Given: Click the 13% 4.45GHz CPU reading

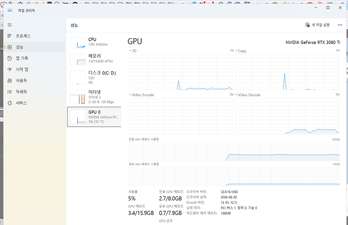Looking at the screenshot, I should tap(98, 44).
